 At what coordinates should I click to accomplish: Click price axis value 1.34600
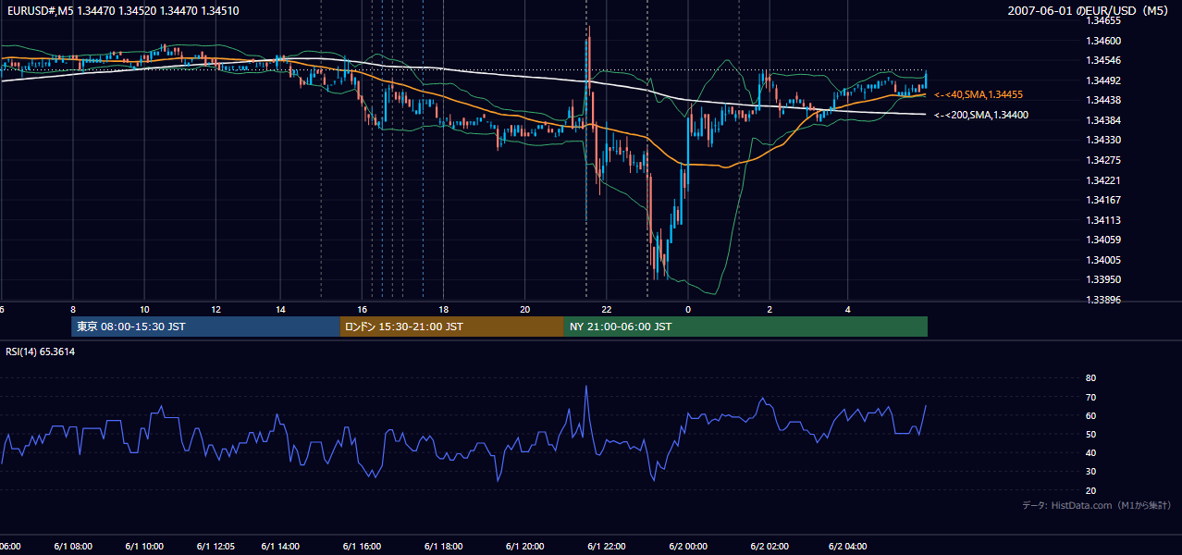point(1103,41)
